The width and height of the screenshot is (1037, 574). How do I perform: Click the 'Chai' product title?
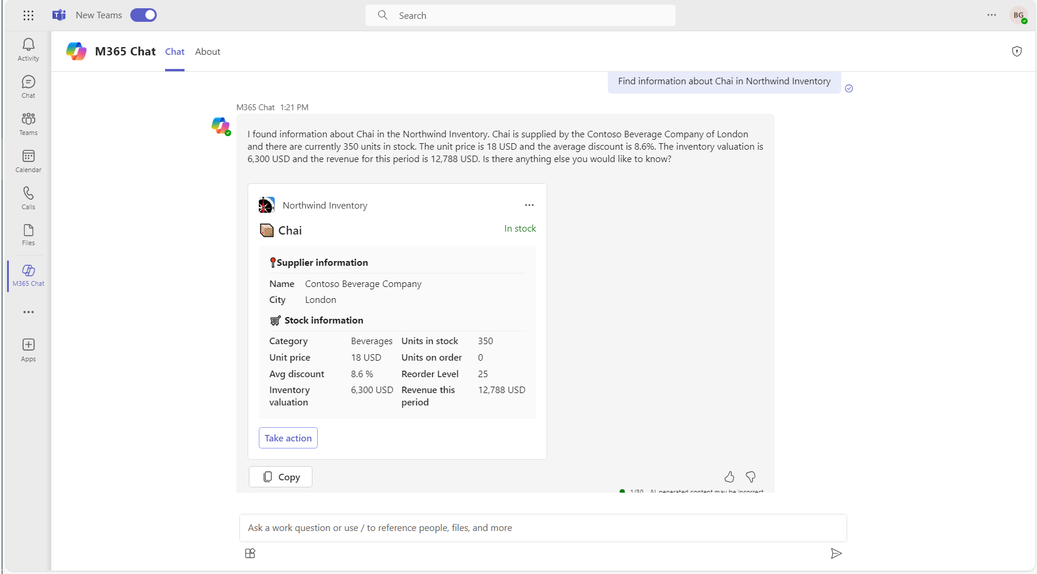(x=290, y=230)
